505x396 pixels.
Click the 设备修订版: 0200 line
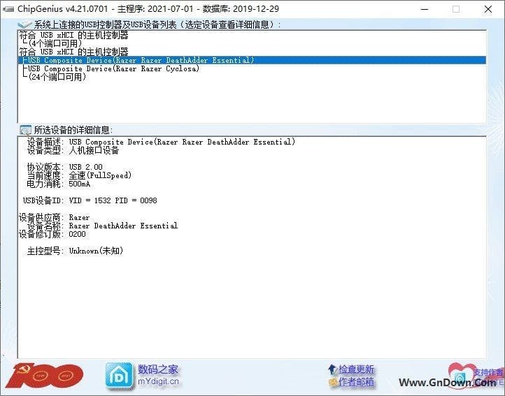tap(52, 234)
